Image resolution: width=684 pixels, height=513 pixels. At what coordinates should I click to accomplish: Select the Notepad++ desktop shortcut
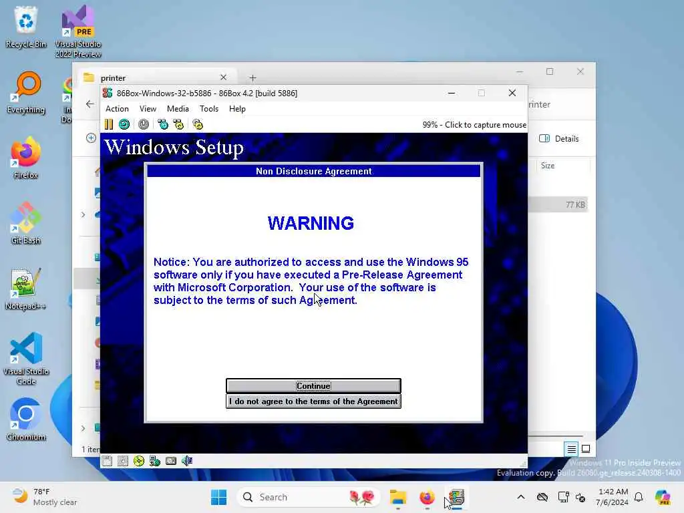coord(26,289)
